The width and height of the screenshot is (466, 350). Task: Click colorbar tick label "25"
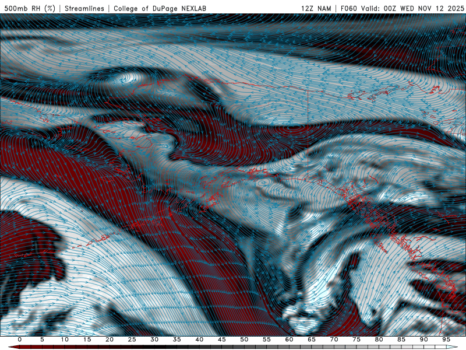[x=132, y=339]
